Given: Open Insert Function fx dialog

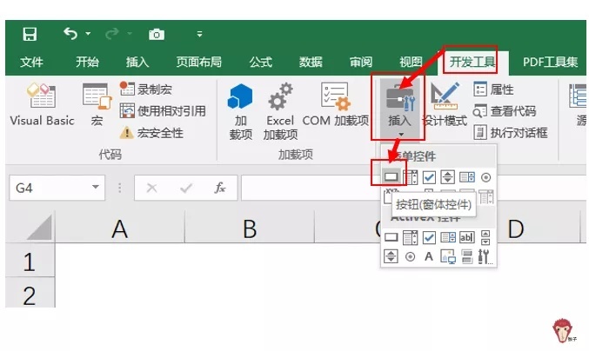Looking at the screenshot, I should pos(220,188).
